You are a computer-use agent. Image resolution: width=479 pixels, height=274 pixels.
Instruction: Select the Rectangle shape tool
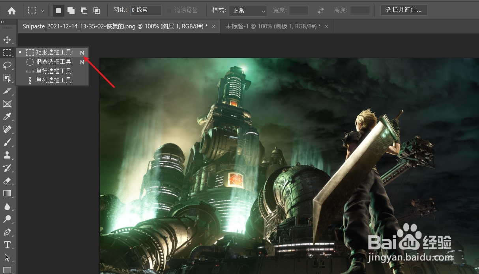point(7,270)
